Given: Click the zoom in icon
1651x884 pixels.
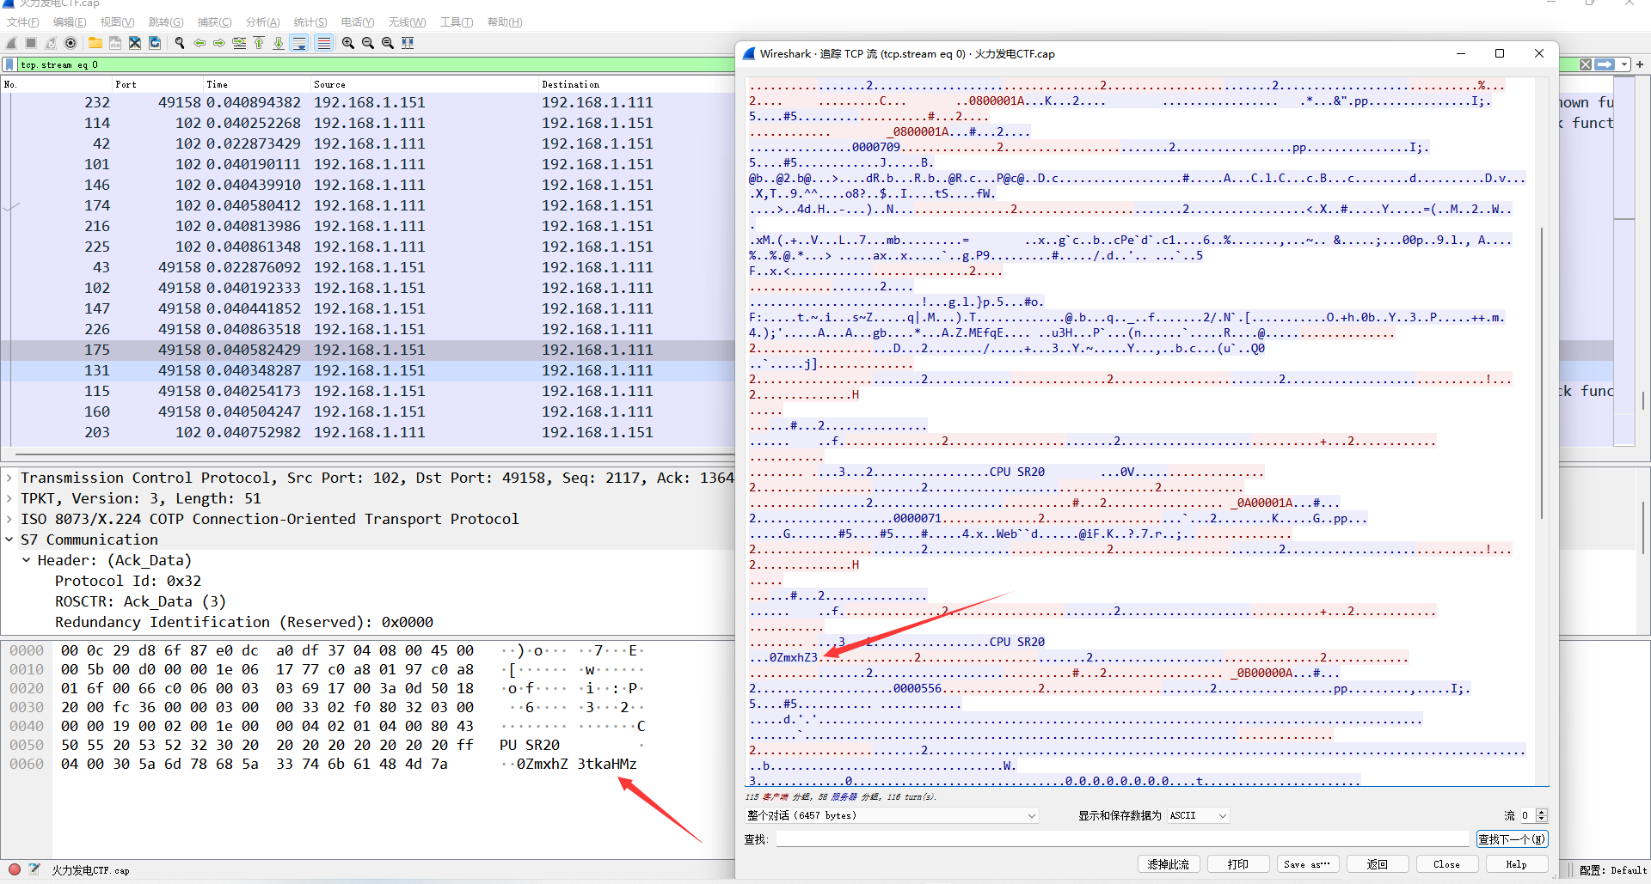Looking at the screenshot, I should pos(348,43).
